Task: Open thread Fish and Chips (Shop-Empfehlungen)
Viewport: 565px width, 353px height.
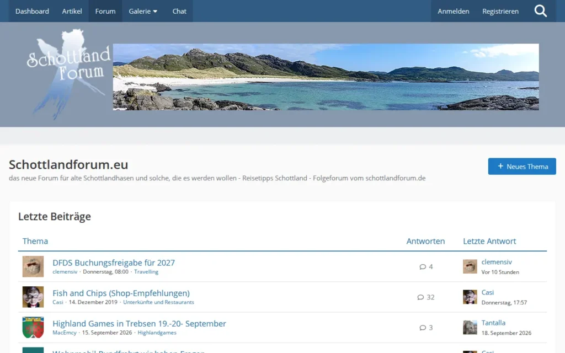Action: pyautogui.click(x=121, y=293)
